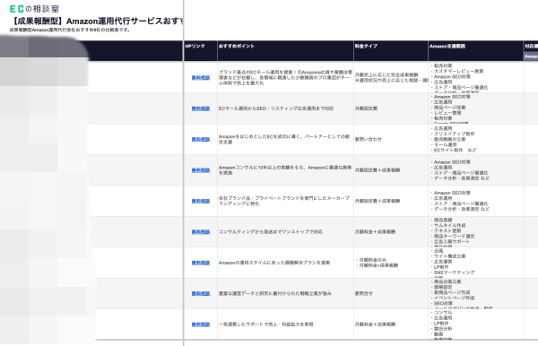Screen dimensions: 538x346
Task: Select 月額固定費+成果報酬 in the 自社ブランド品 row
Action: pyautogui.click(x=377, y=201)
